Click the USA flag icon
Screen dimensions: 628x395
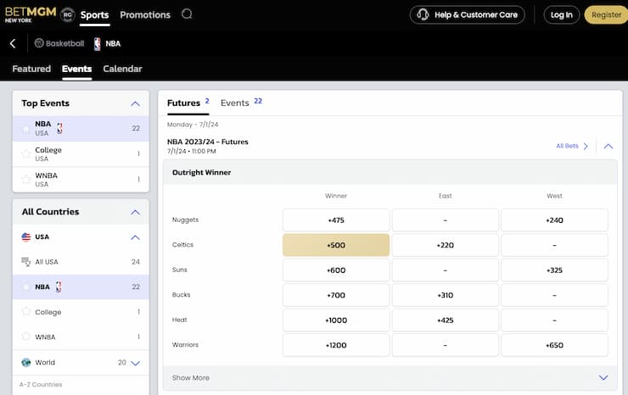tap(26, 237)
